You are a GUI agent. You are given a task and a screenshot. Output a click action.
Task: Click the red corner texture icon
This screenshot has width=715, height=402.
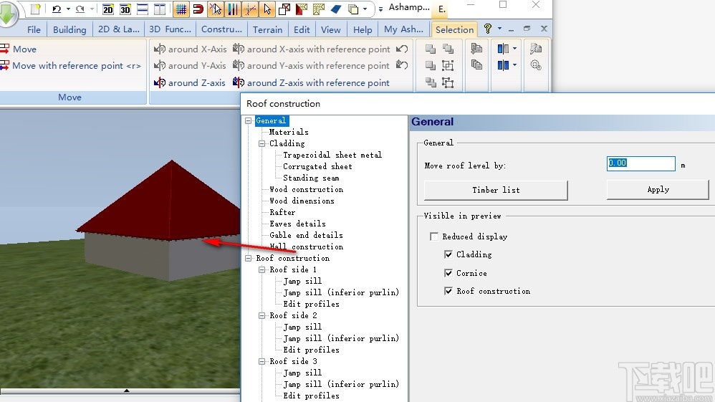click(302, 9)
